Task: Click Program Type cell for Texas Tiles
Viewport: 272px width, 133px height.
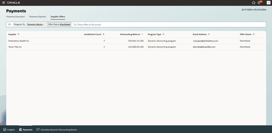Action: point(162,47)
